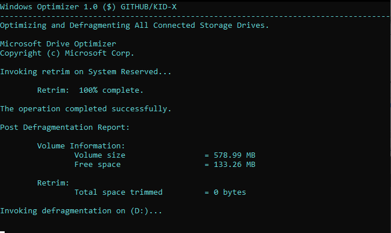
Task: Click the 'Post Defragmentation Report:' heading
Action: (x=64, y=128)
